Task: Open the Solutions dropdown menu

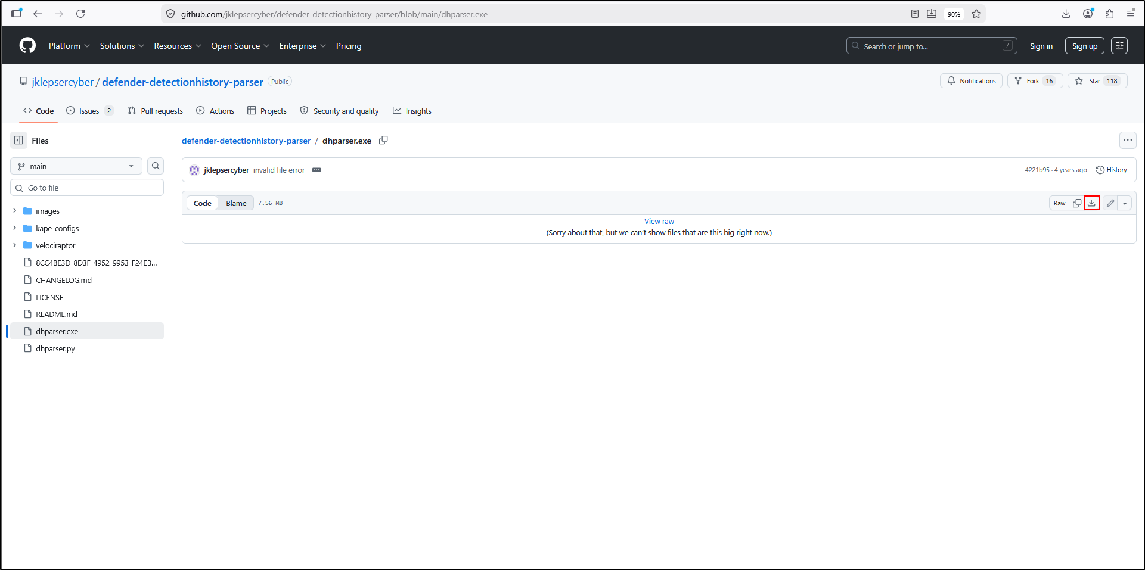Action: click(x=122, y=46)
